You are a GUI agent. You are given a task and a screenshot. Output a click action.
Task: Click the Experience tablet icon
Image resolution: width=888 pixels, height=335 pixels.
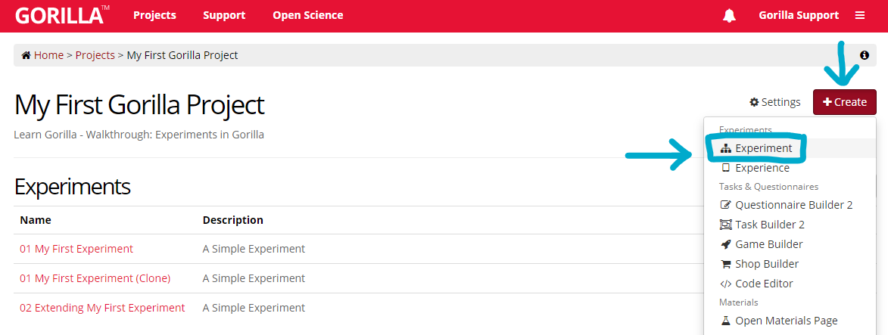[725, 168]
